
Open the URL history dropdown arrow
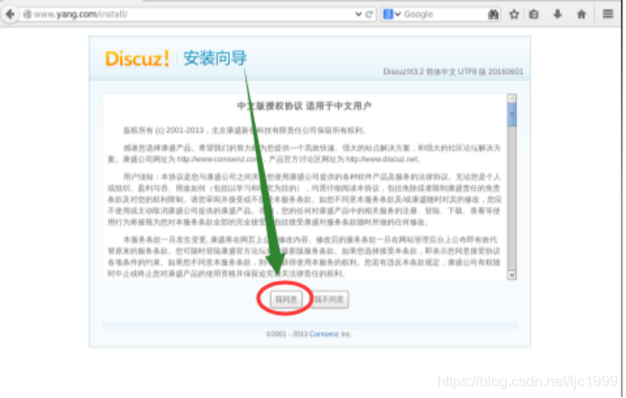pos(358,15)
